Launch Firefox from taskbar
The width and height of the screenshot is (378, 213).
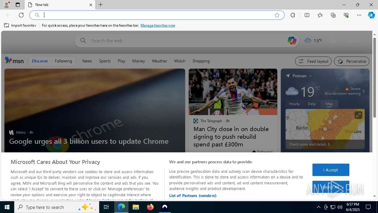point(150,207)
